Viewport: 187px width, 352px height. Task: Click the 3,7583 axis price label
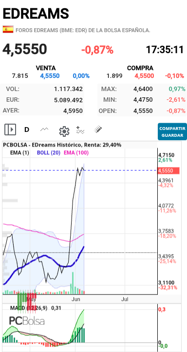point(166,231)
